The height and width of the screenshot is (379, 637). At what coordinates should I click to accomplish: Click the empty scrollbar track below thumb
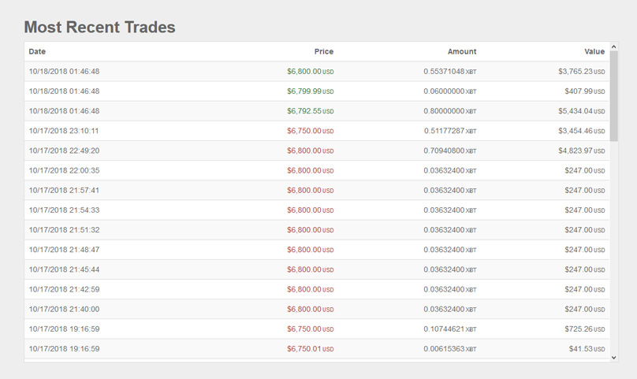click(614, 252)
